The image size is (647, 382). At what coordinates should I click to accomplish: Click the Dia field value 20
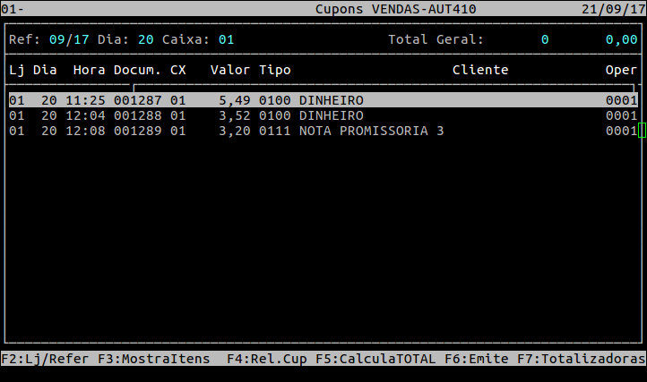[146, 40]
